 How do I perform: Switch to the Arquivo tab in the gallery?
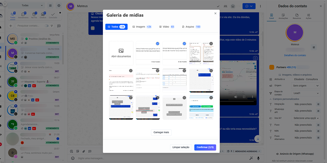191,27
